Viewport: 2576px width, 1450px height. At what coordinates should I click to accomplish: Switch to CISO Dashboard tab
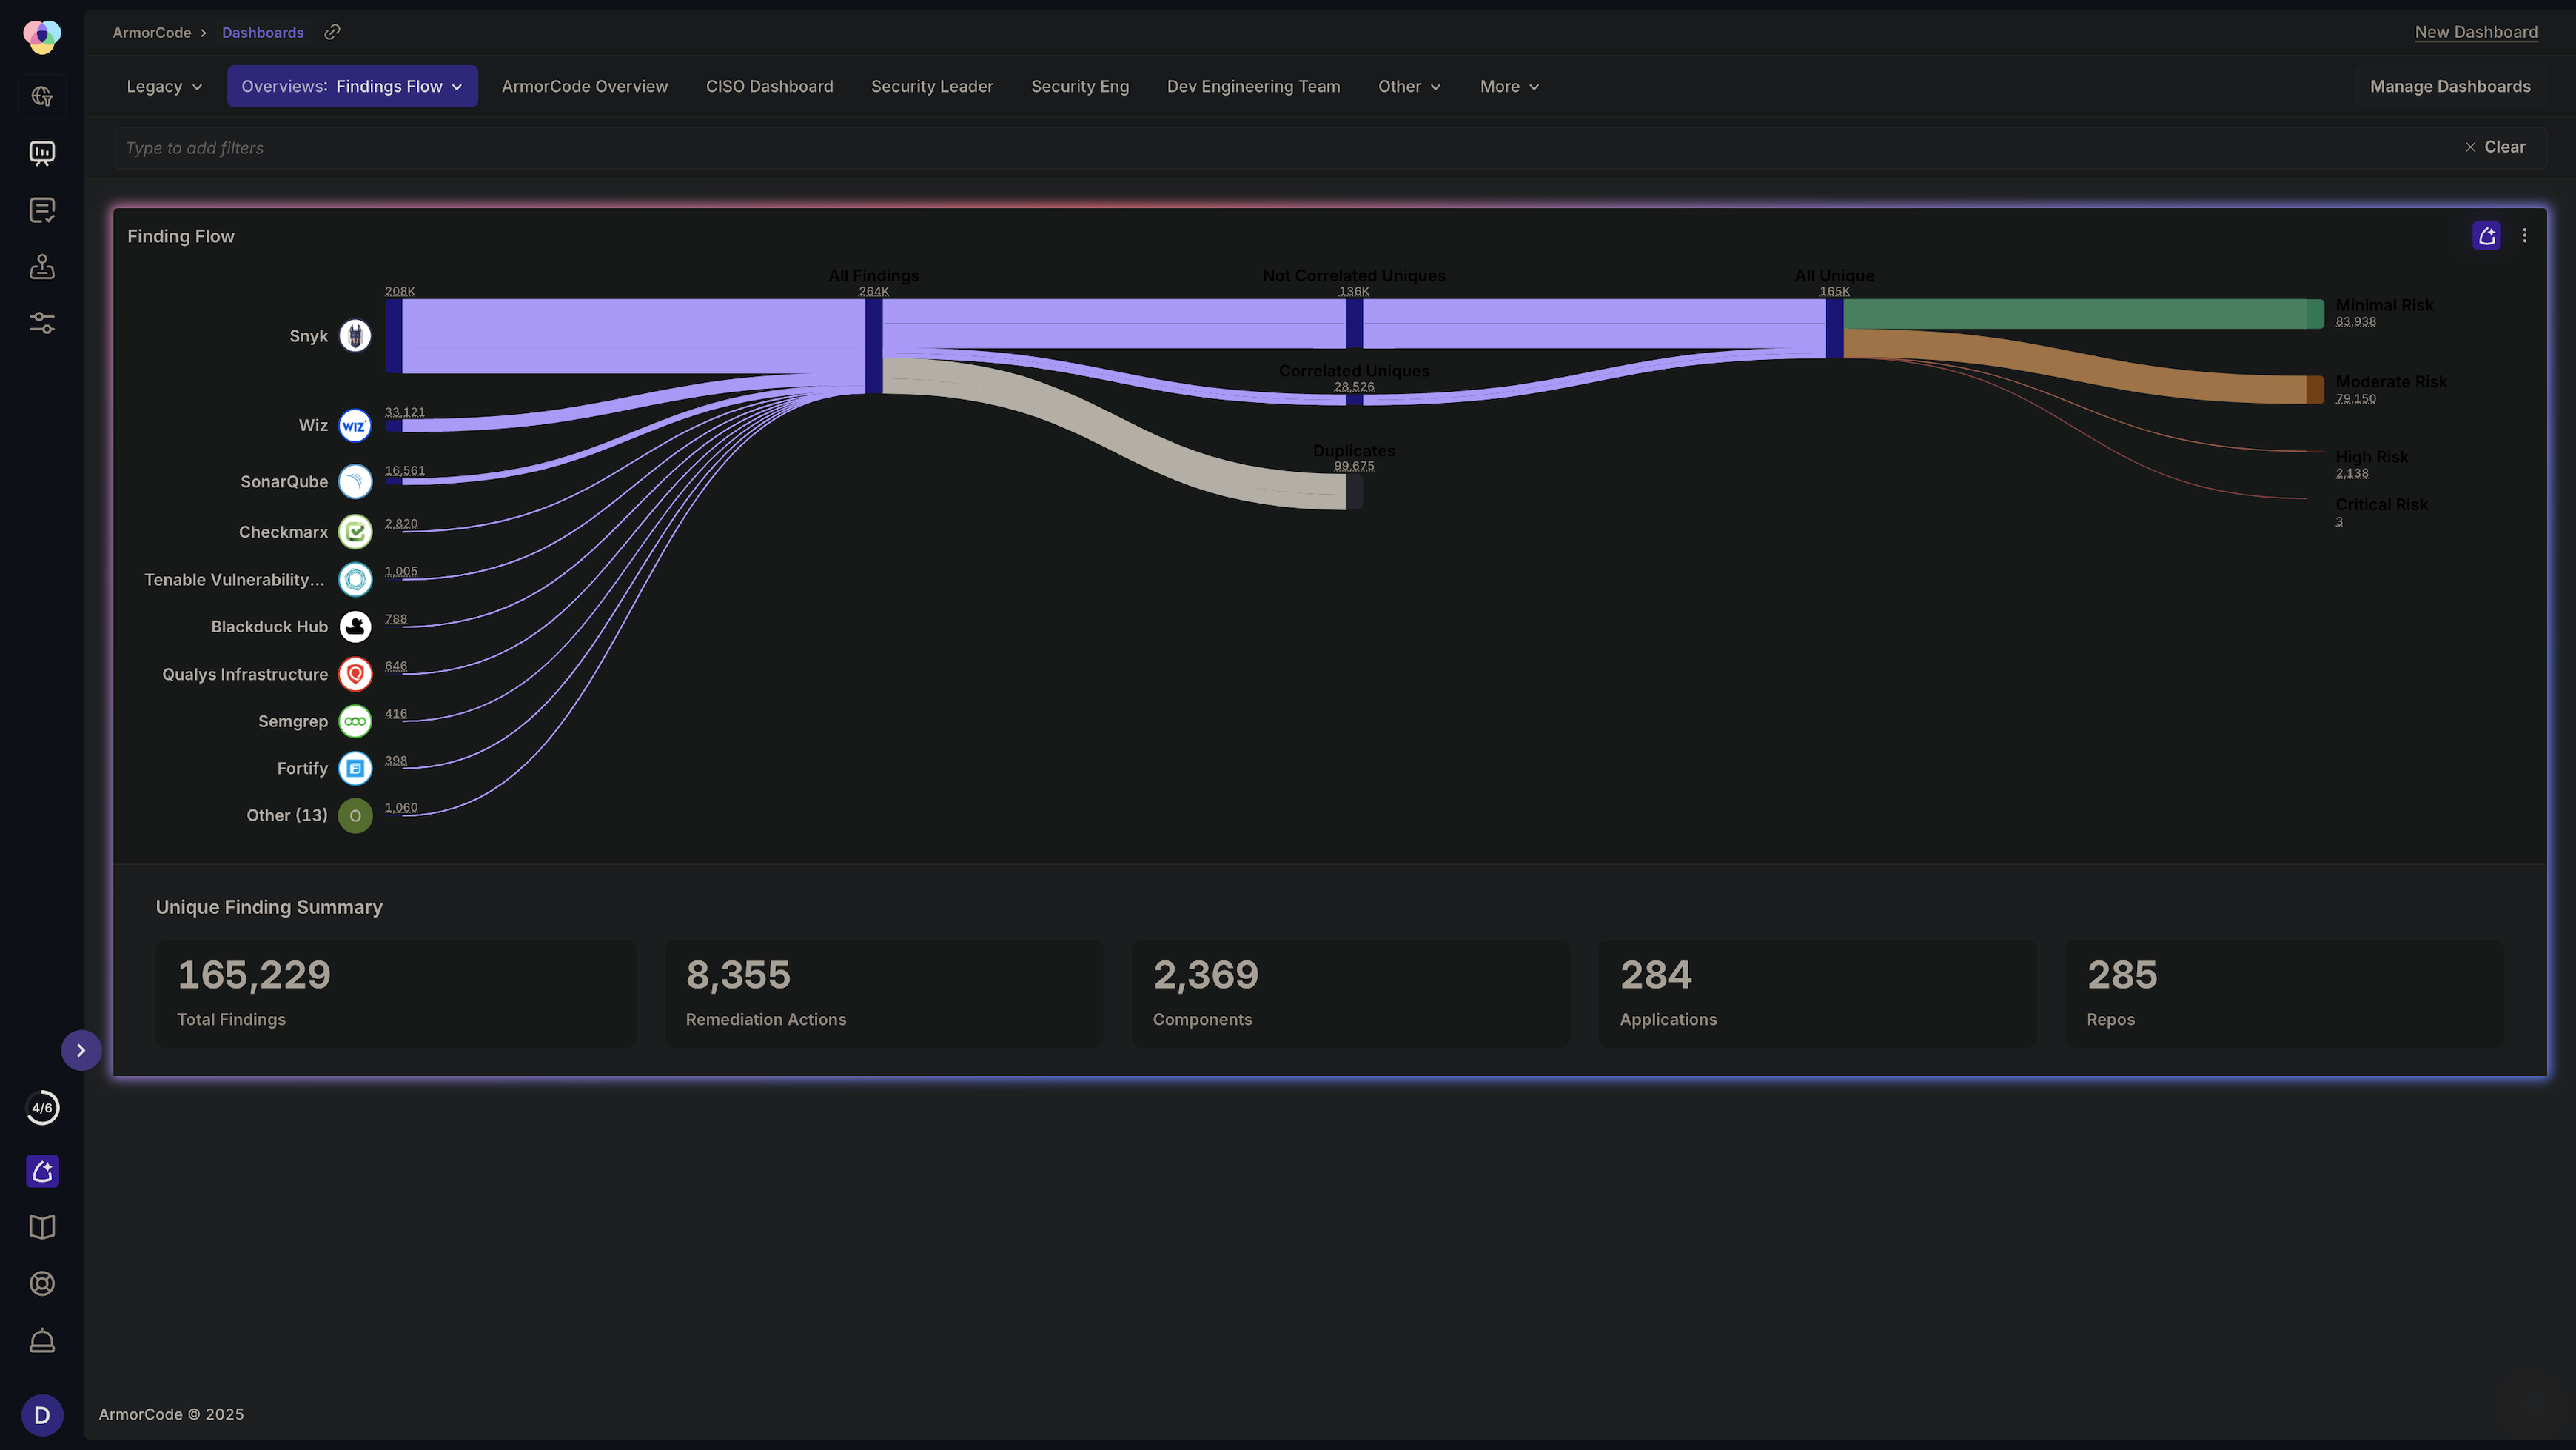(x=769, y=87)
